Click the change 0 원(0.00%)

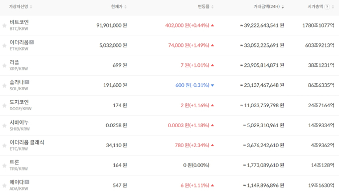click(x=196, y=165)
